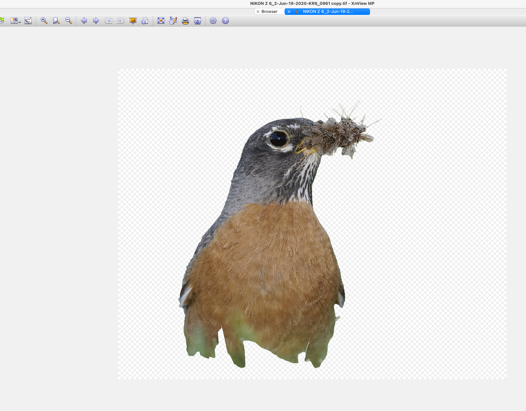
Task: Close the Browser tab
Action: coord(258,12)
